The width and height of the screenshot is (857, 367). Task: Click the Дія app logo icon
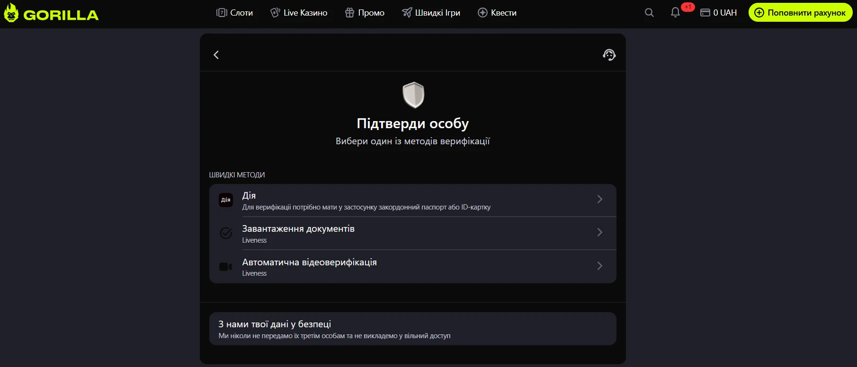(x=226, y=200)
